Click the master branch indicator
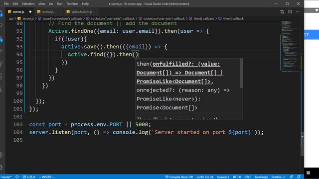 click(x=6, y=177)
